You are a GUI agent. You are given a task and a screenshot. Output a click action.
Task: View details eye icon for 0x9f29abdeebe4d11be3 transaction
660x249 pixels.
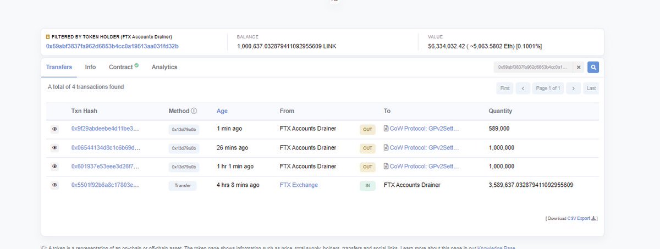click(x=54, y=129)
